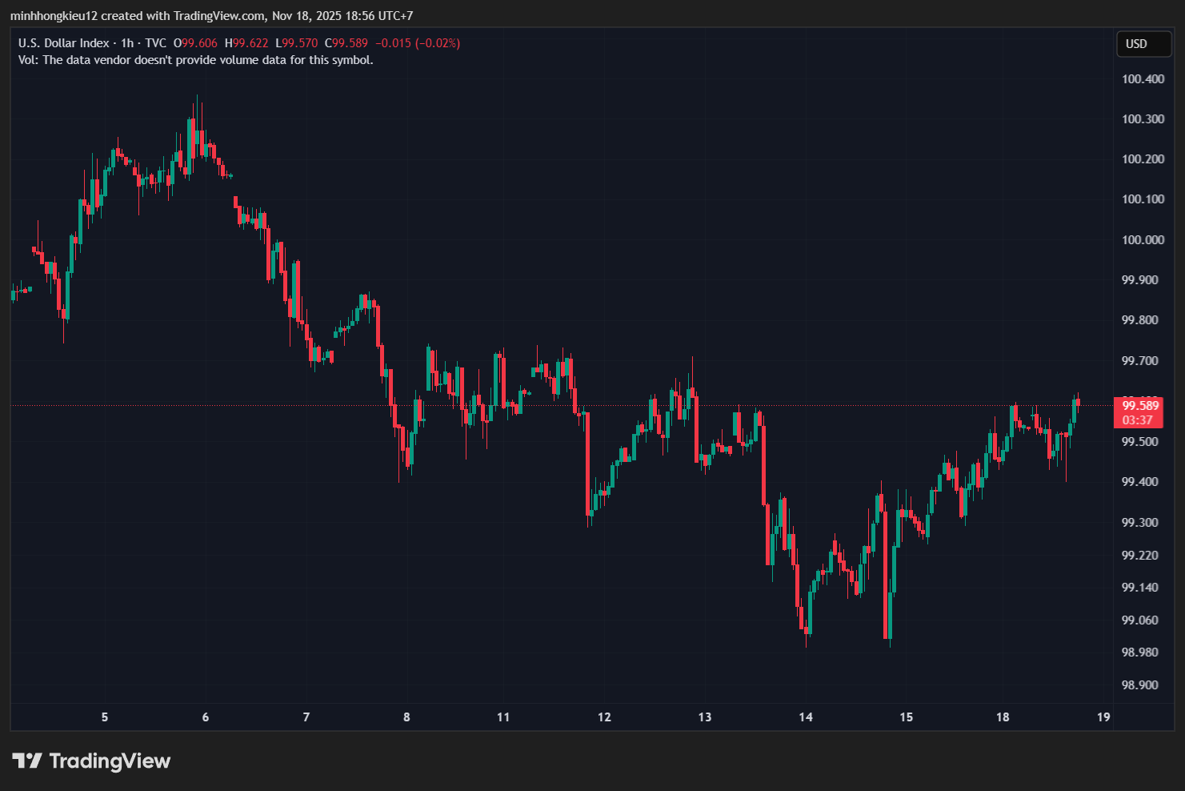
Task: Click the 98.900 level on price axis
Action: point(1139,685)
